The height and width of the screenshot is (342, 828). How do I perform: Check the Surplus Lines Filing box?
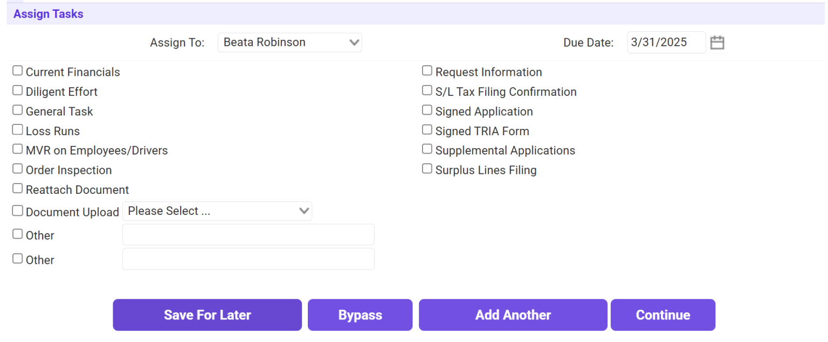(427, 168)
